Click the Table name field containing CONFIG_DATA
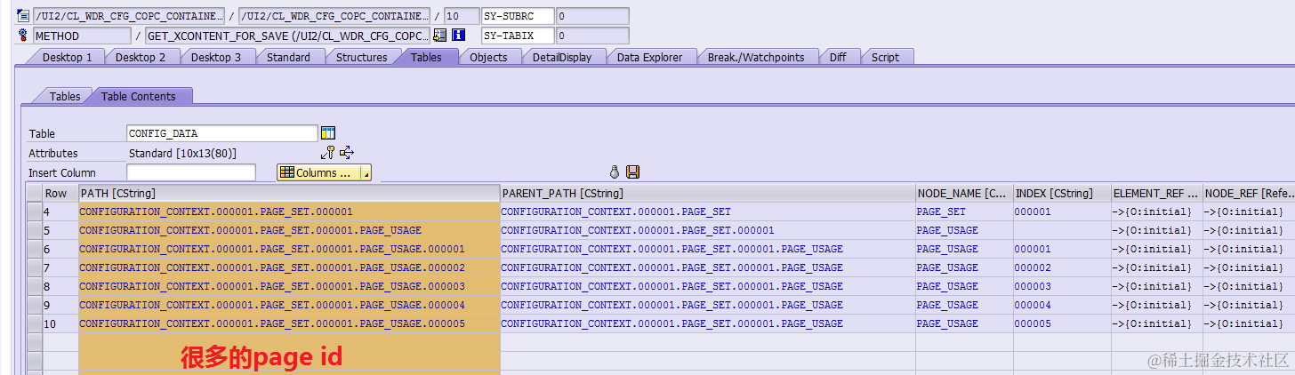 coord(221,133)
